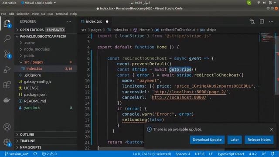Click the green checkmark tray icon
This screenshot has width=279, height=157.
(249, 3)
